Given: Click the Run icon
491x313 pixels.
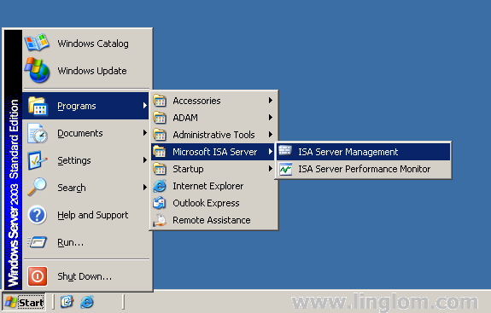Looking at the screenshot, I should point(38,242).
